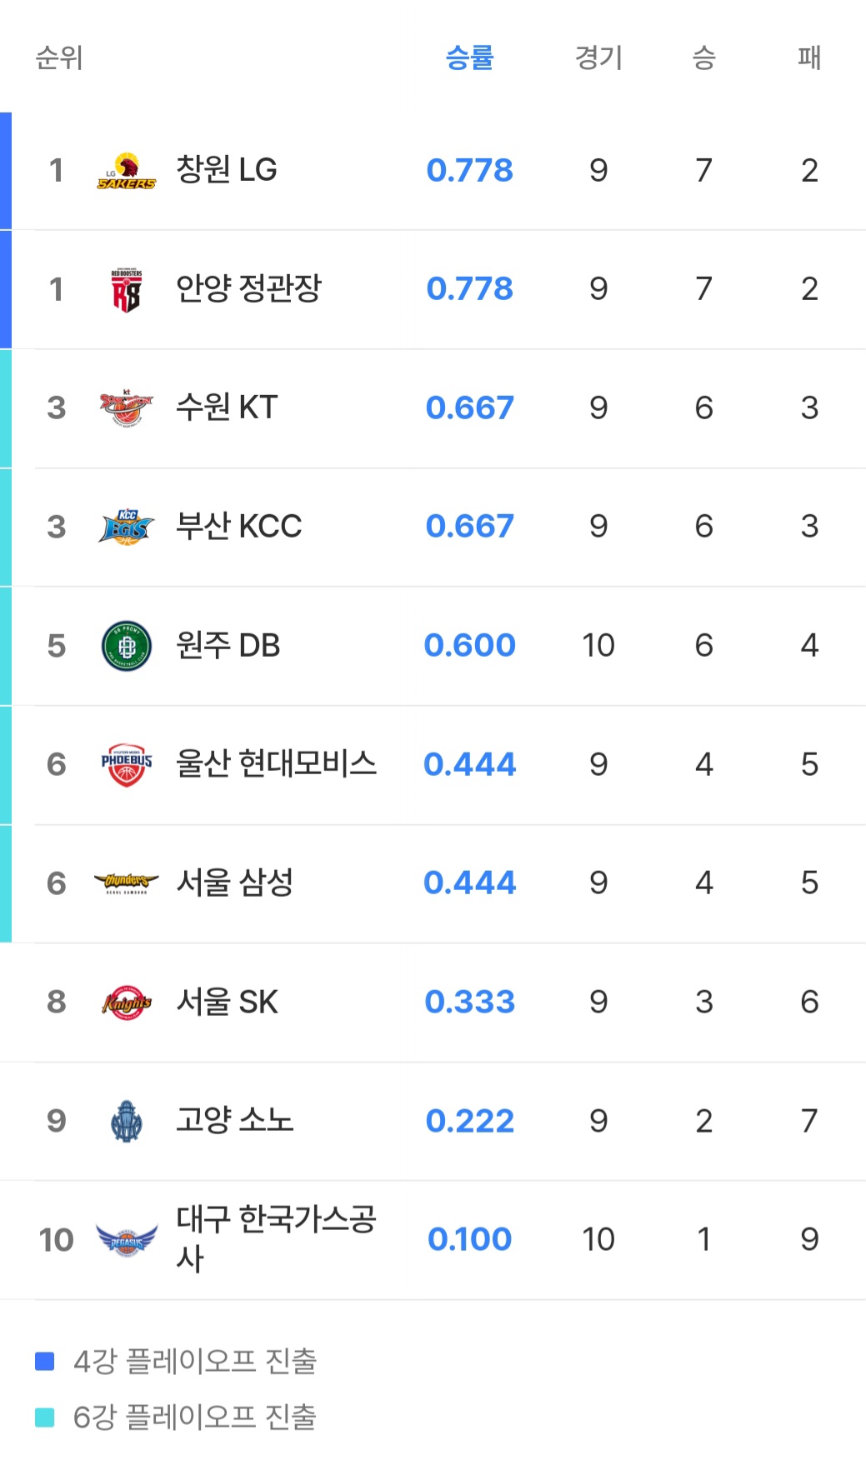Tap the Seoul SK Knights logo
866x1475 pixels.
126,1002
